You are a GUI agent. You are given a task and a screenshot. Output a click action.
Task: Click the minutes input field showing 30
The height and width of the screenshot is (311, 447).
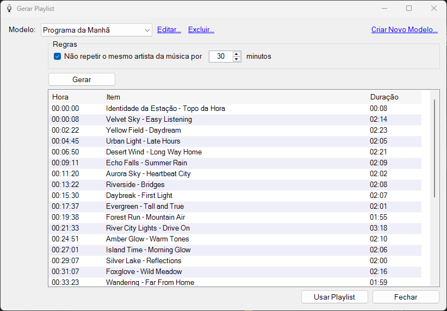(221, 57)
